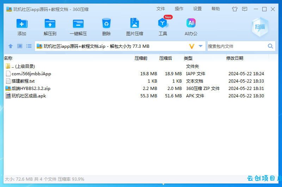Open the 操作 (Operations) menu
Screen dimensions: 282x187
[179, 8]
